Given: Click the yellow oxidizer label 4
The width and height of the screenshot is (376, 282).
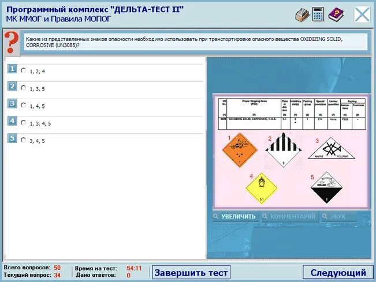Looking at the screenshot, I should [262, 189].
